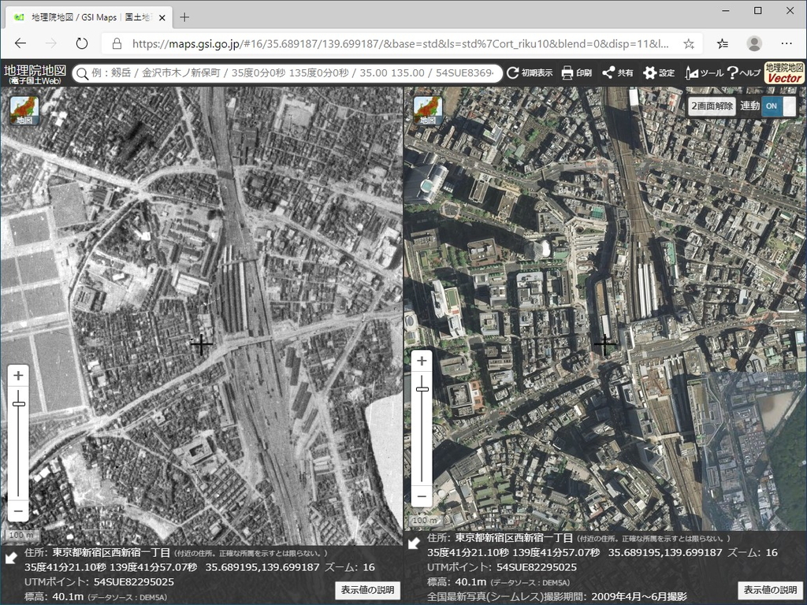807x605 pixels.
Task: Open the favorites list icon
Action: pos(723,44)
